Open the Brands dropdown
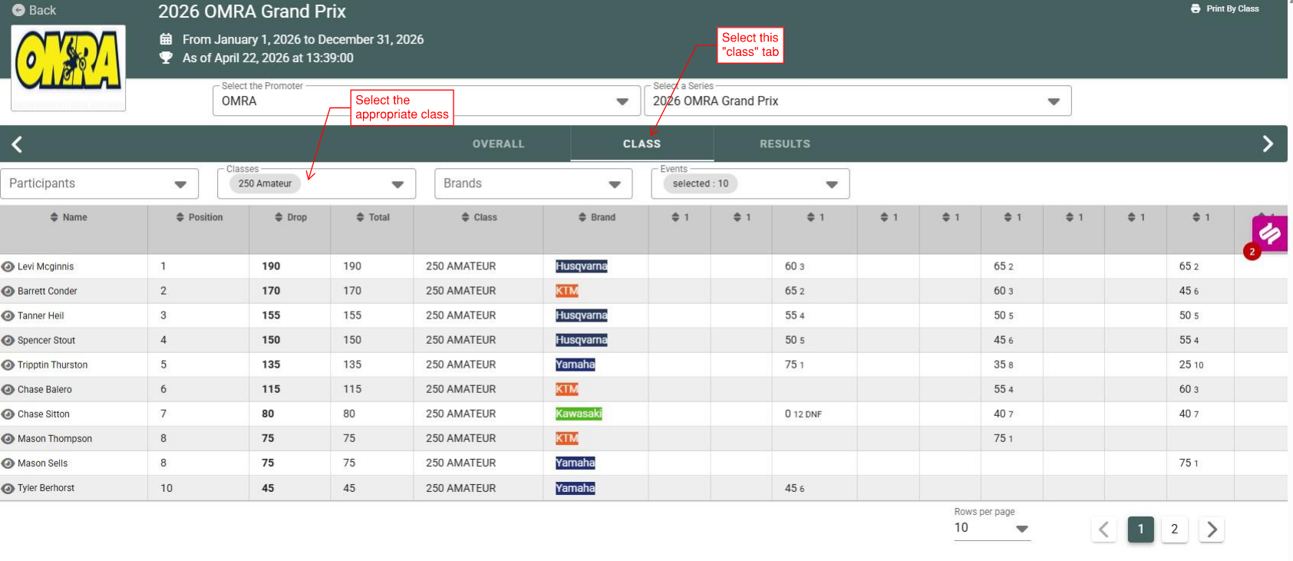This screenshot has height=561, width=1293. [533, 183]
